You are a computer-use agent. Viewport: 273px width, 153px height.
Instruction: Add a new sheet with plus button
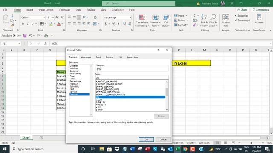coord(41,138)
